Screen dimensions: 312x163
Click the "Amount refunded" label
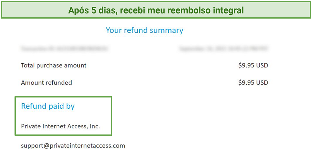coord(46,82)
